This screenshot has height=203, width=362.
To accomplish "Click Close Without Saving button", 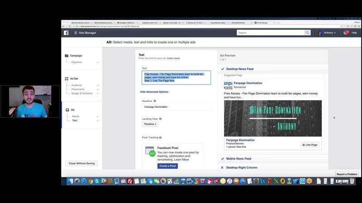I will [x=82, y=163].
